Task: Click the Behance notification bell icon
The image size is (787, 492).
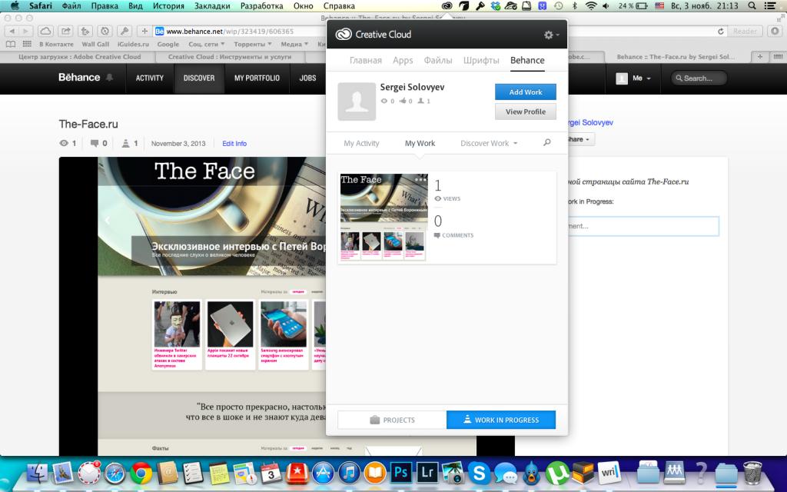Action: [109, 78]
